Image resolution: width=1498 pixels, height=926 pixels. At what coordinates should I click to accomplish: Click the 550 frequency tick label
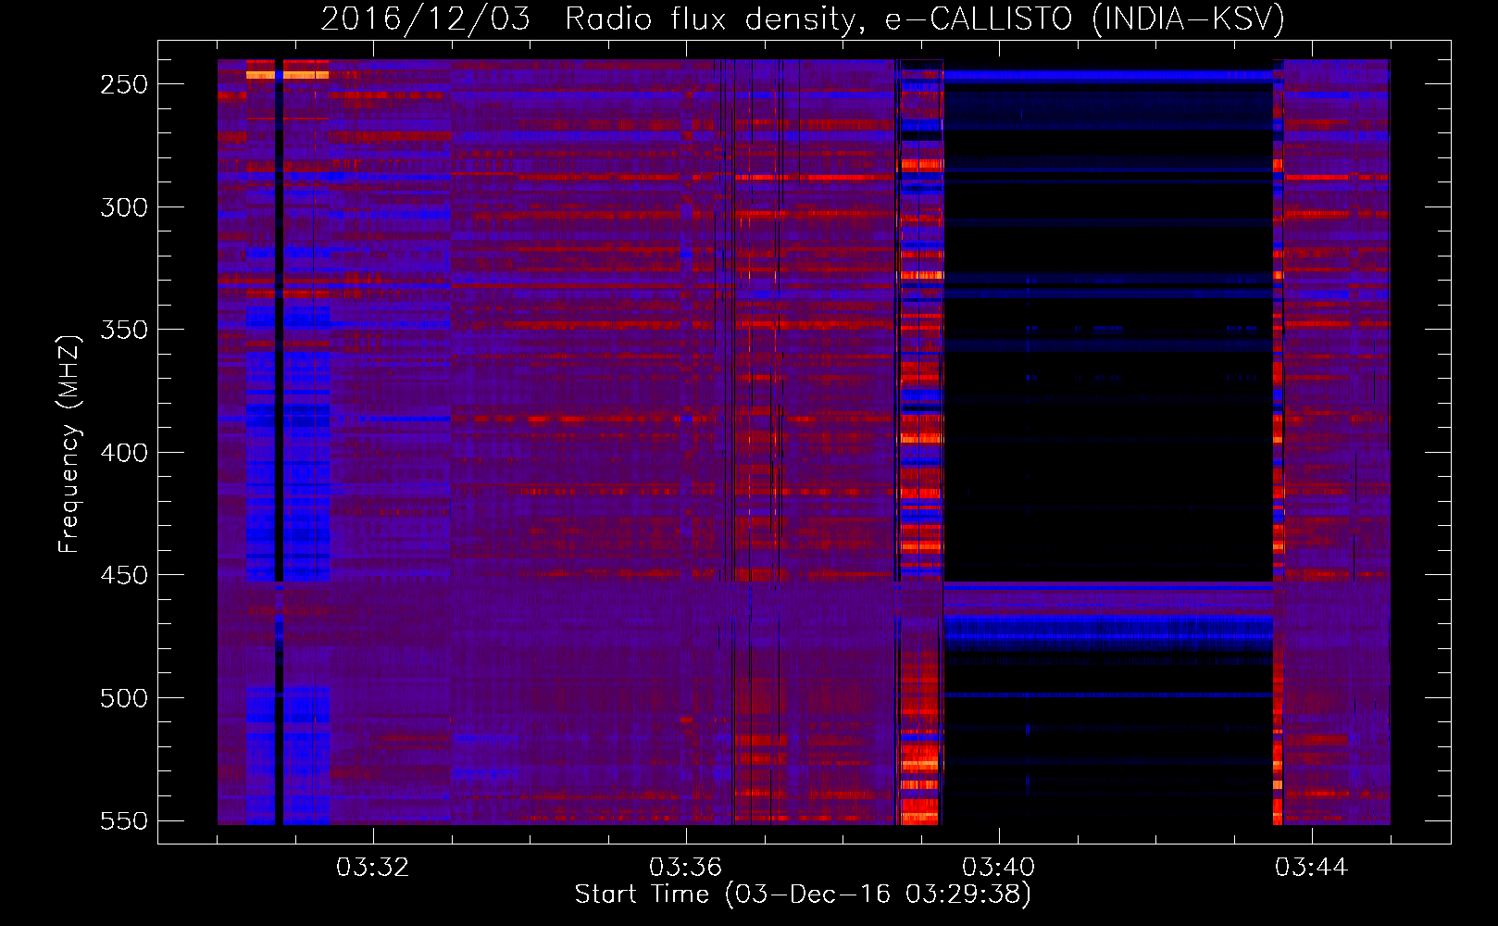[x=124, y=821]
